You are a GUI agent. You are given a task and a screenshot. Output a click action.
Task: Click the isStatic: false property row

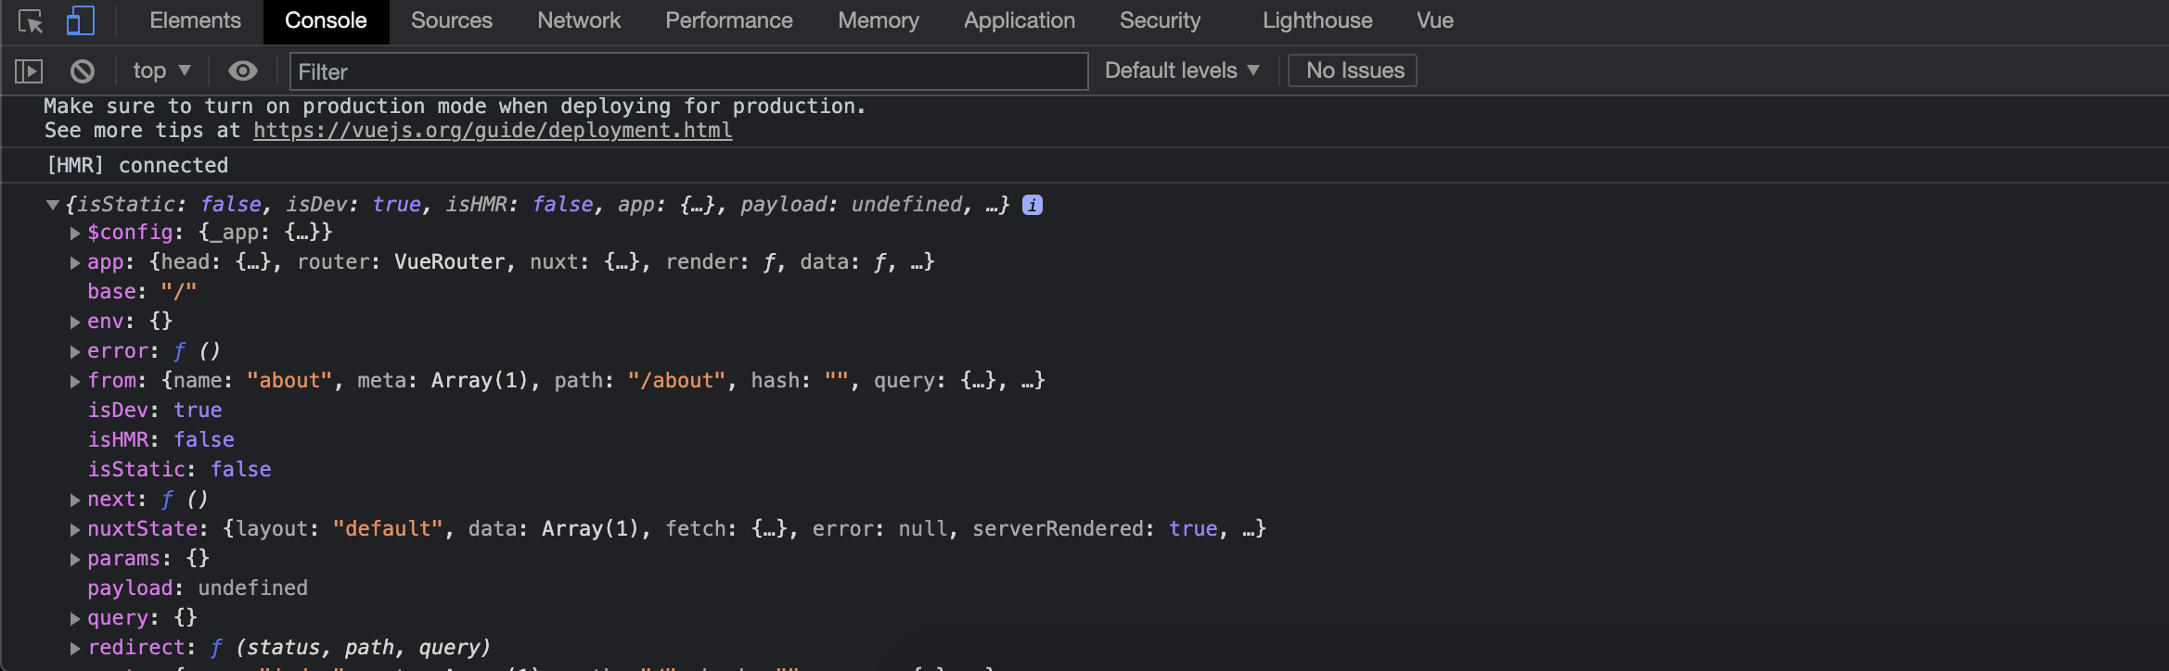coord(179,470)
